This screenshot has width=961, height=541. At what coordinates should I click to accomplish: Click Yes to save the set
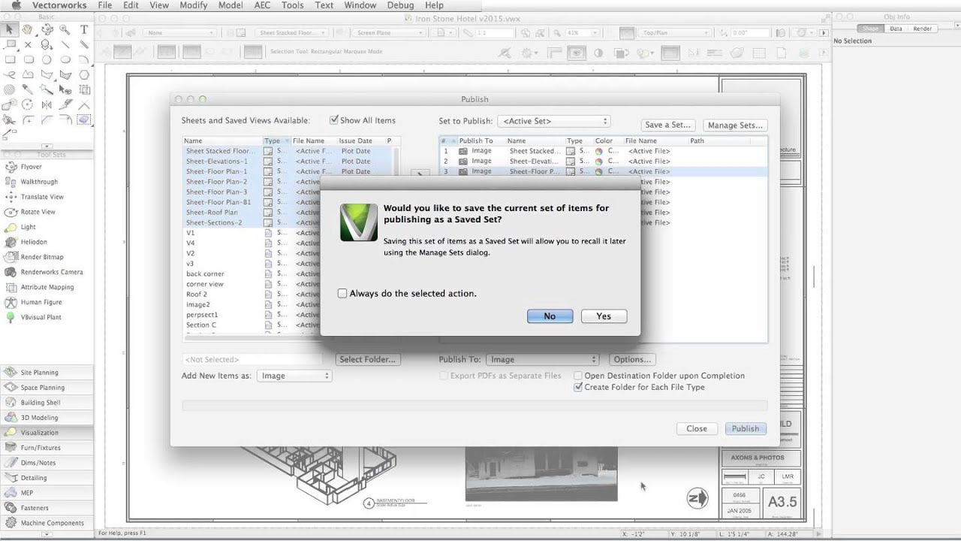(604, 316)
